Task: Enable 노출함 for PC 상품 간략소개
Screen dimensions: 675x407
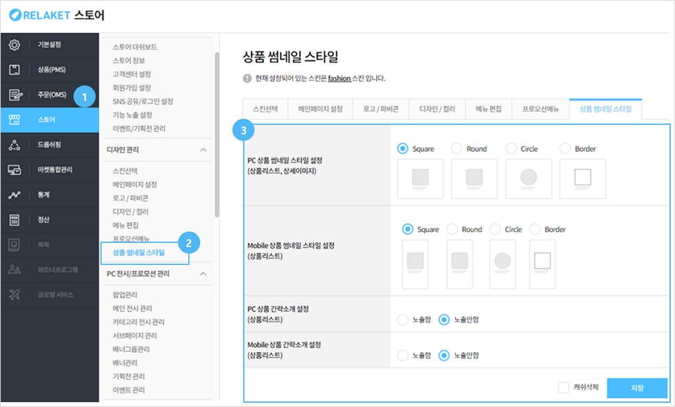Action: click(x=403, y=319)
